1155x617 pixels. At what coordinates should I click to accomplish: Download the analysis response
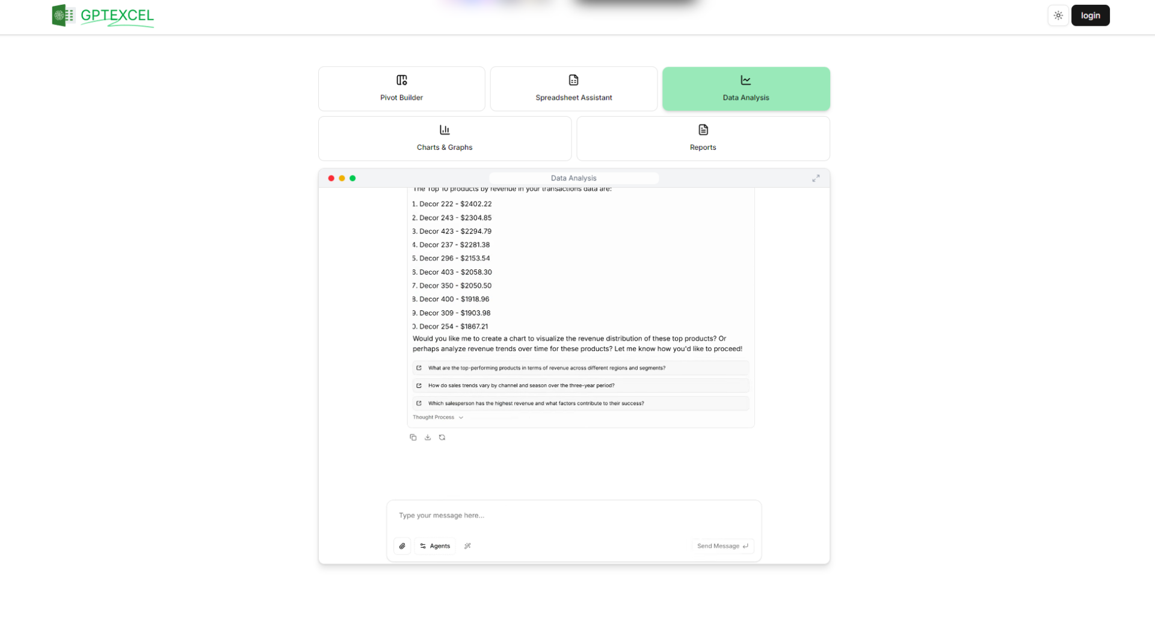tap(428, 437)
